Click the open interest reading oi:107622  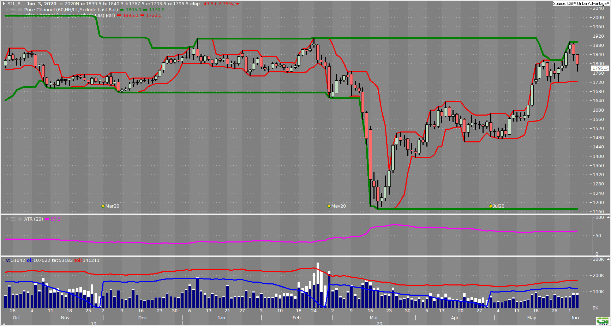tap(38, 260)
